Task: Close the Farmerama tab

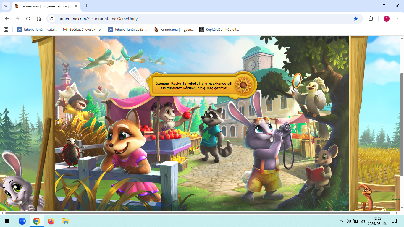Action: (x=75, y=6)
